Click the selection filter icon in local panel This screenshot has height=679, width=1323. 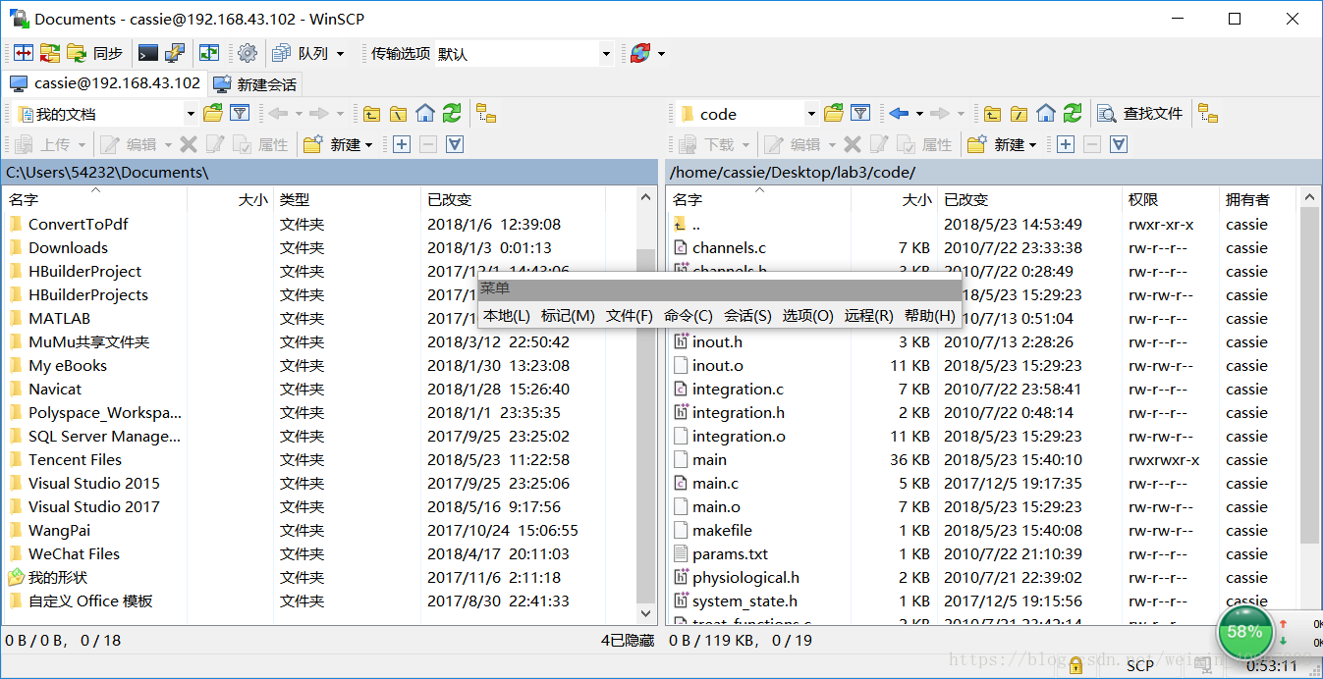tap(455, 144)
